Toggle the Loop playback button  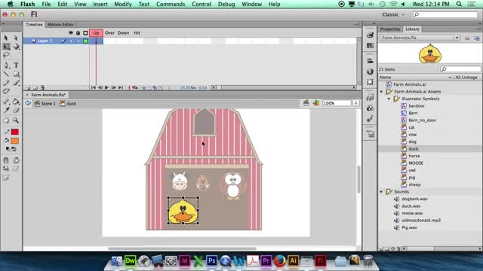tap(135, 87)
